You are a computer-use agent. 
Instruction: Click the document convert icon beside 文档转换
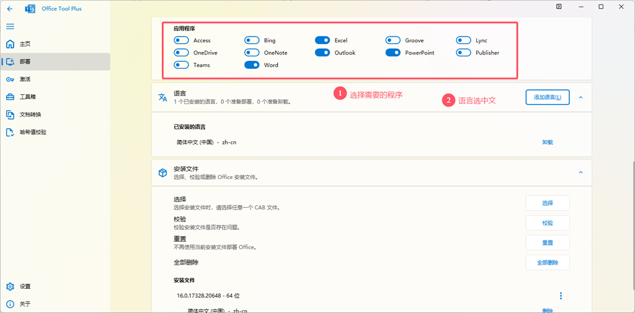click(x=11, y=115)
